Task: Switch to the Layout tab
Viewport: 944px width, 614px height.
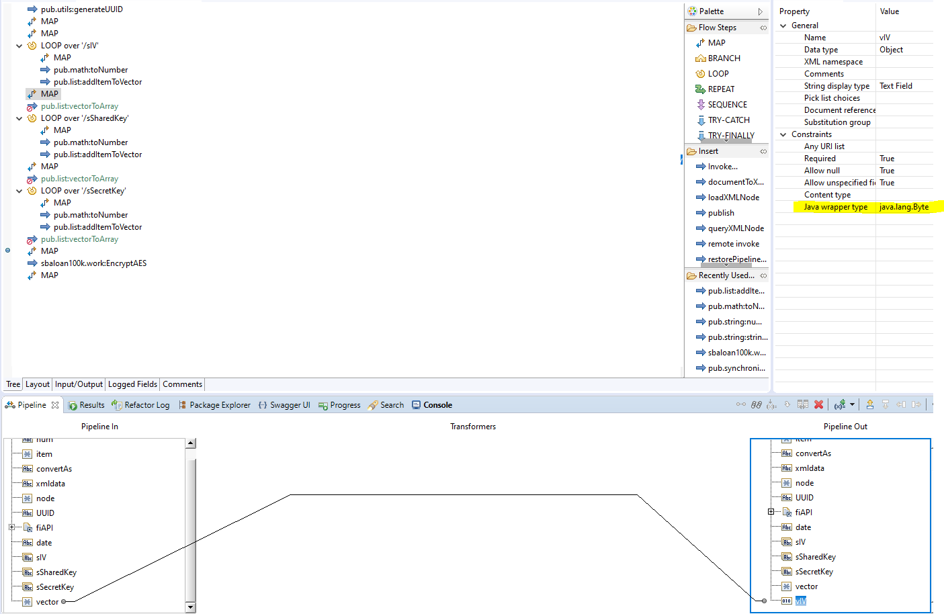Action: (x=38, y=384)
